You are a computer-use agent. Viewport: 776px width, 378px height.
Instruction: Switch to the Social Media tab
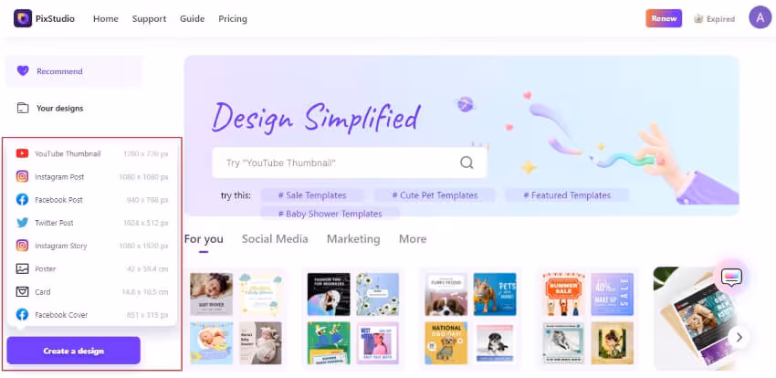(275, 239)
